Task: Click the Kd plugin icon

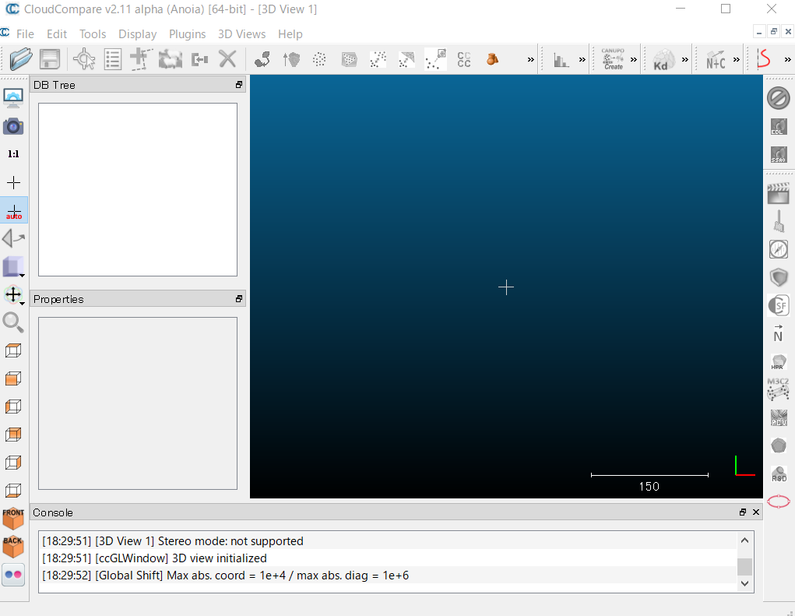Action: (x=663, y=59)
